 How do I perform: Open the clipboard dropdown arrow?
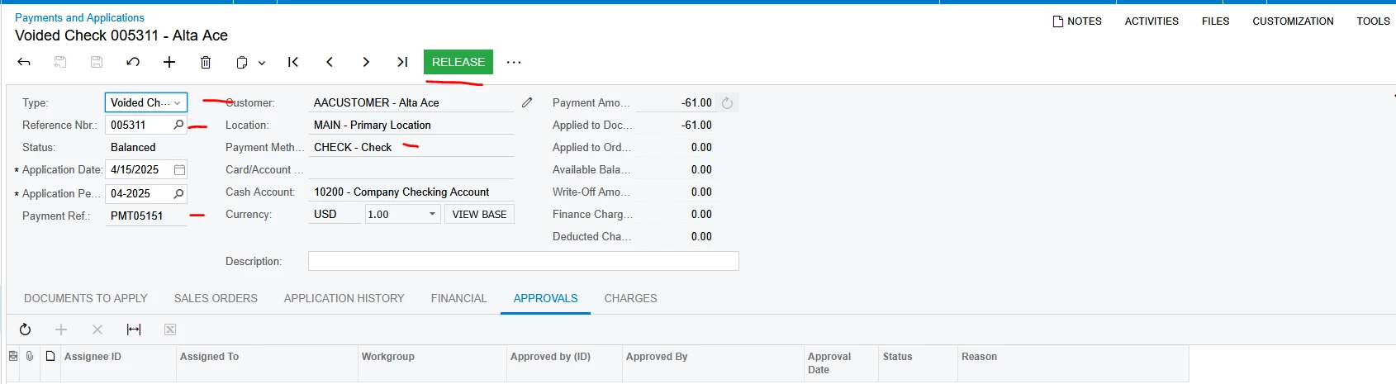coord(262,63)
